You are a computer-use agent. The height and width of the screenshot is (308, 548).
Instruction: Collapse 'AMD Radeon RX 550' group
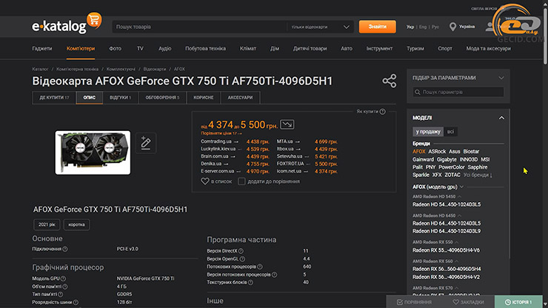pyautogui.click(x=456, y=242)
